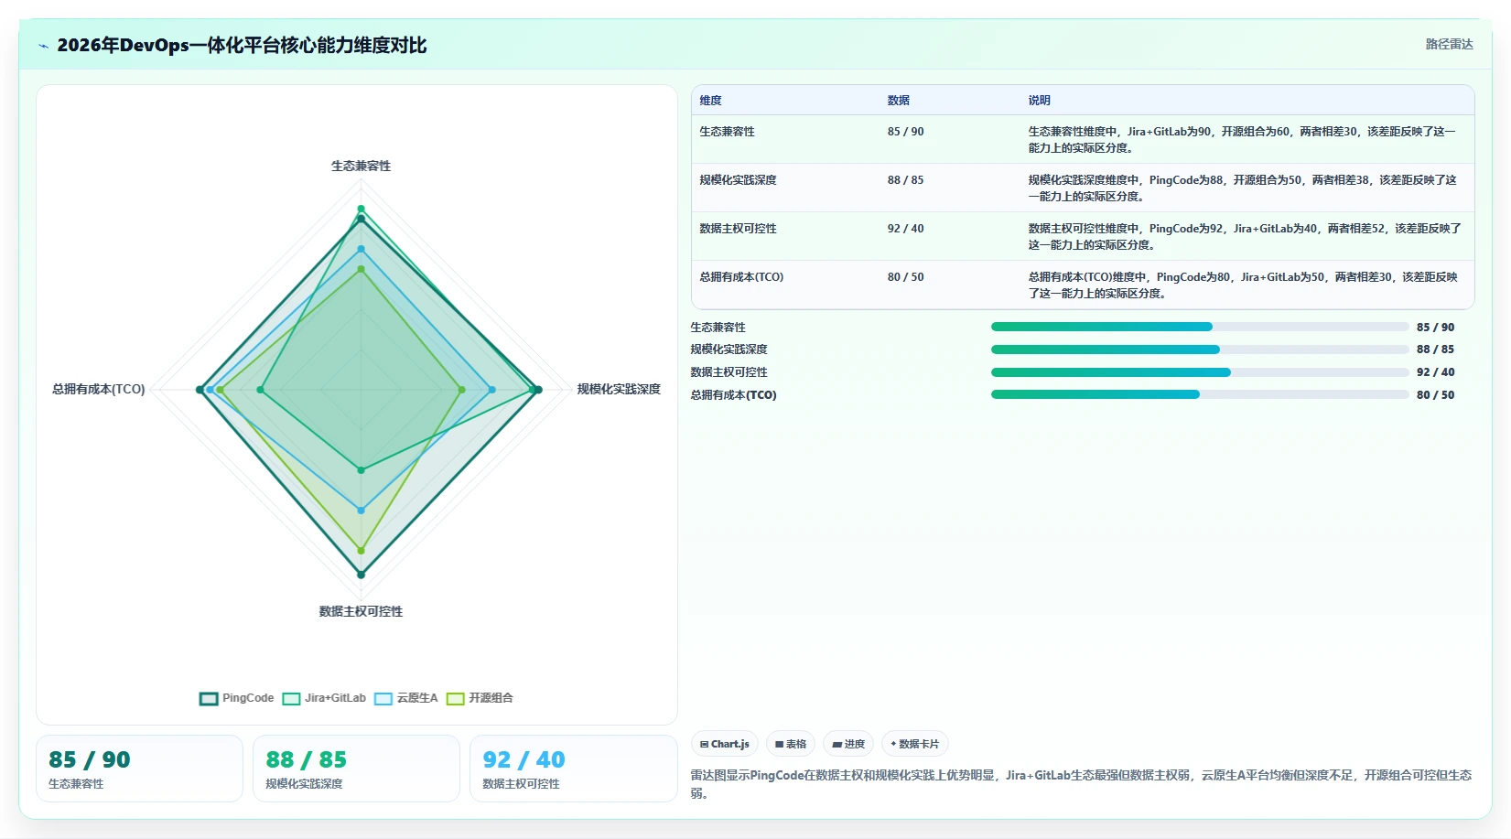Click the 80 / 50 value beside the progress bar
Image resolution: width=1511 pixels, height=839 pixels.
tap(1436, 395)
